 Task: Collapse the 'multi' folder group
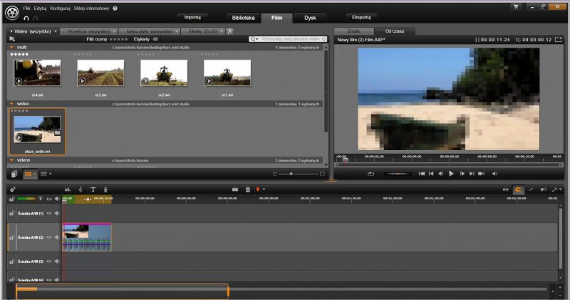click(12, 48)
